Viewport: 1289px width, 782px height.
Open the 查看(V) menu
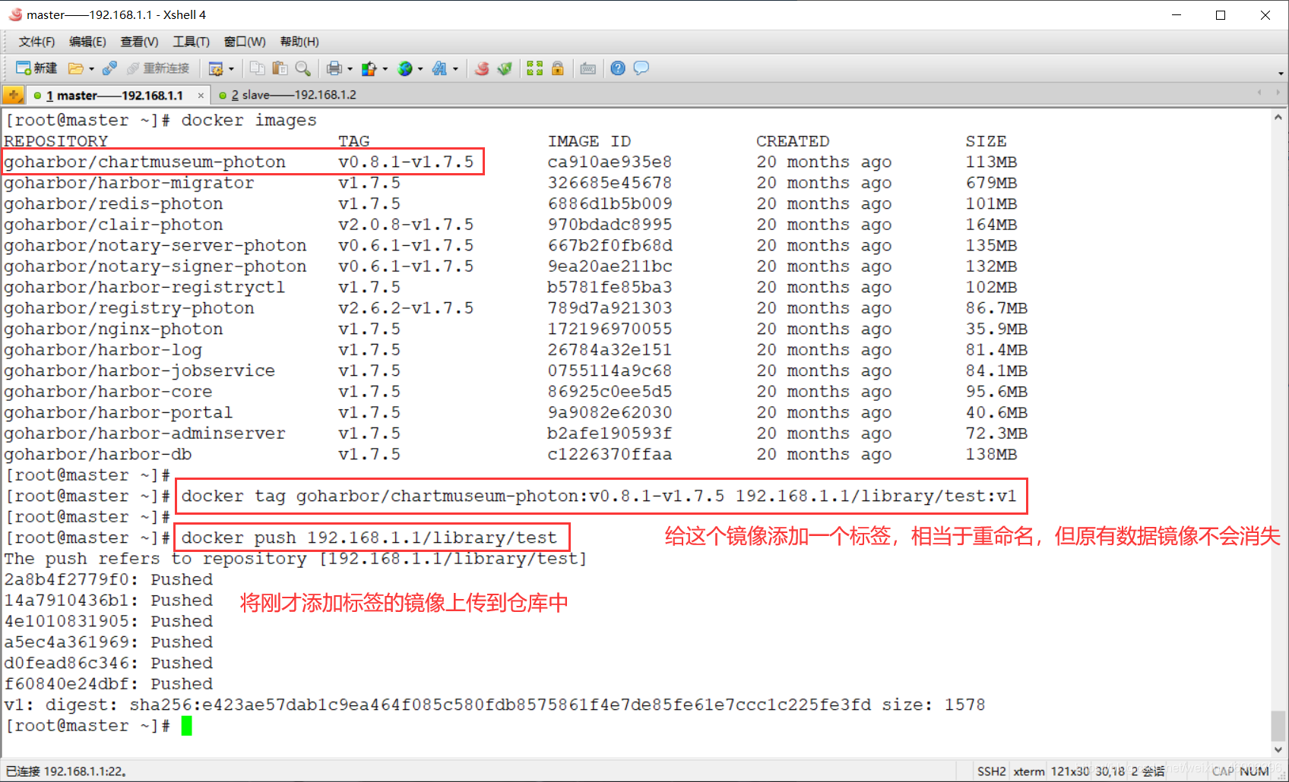point(139,42)
